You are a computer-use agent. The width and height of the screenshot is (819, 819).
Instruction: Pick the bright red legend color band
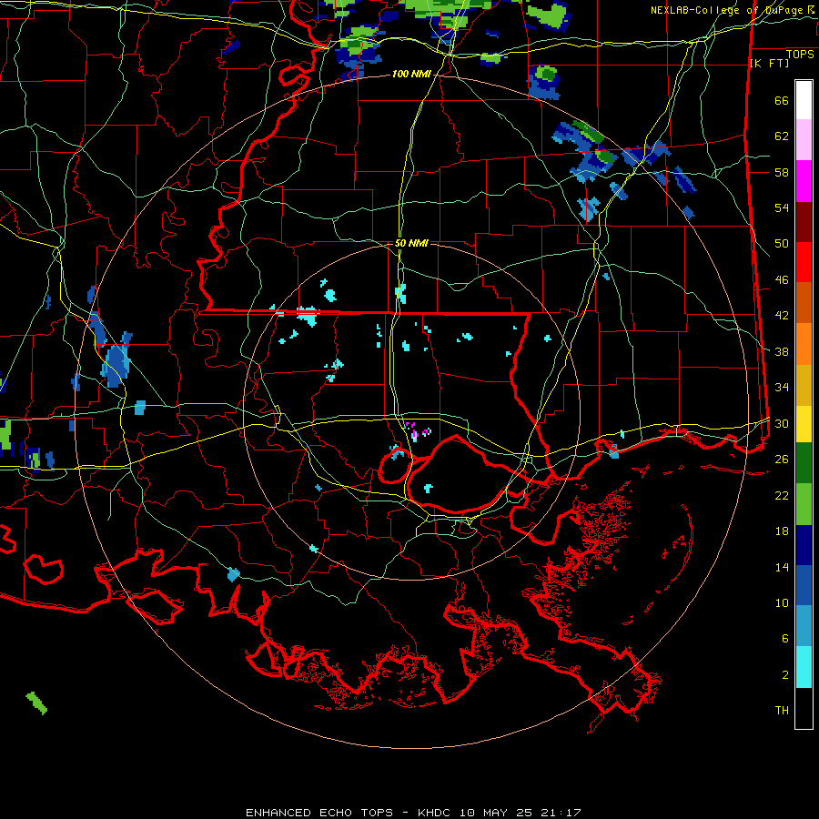point(804,262)
